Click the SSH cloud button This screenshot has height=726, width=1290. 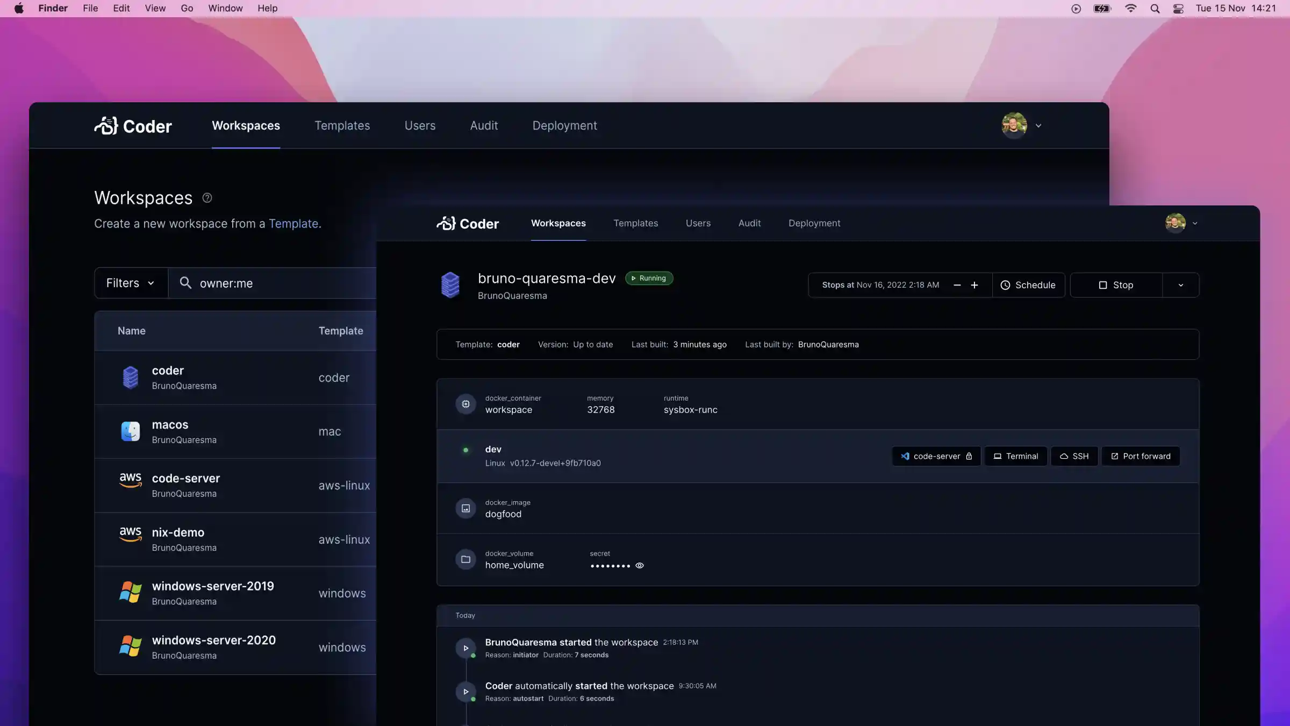1074,456
